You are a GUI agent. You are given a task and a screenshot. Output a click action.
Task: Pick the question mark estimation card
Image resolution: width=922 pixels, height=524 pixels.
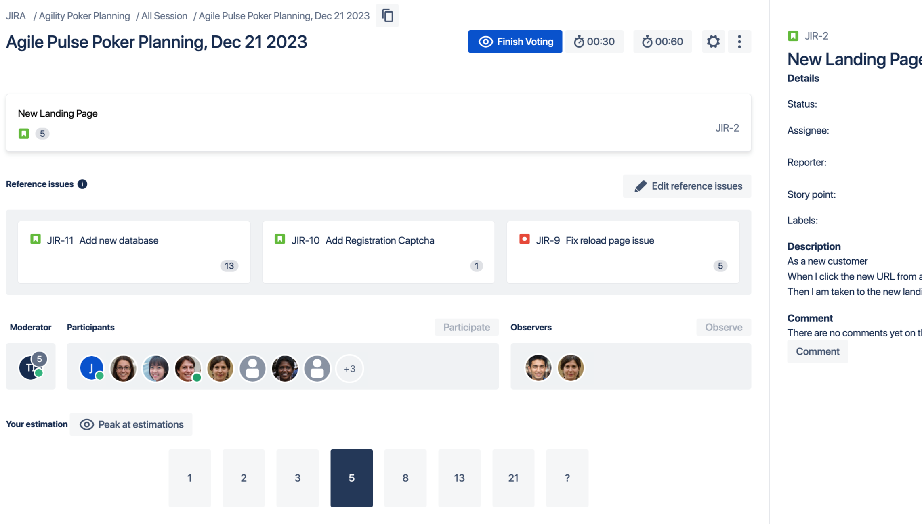567,478
